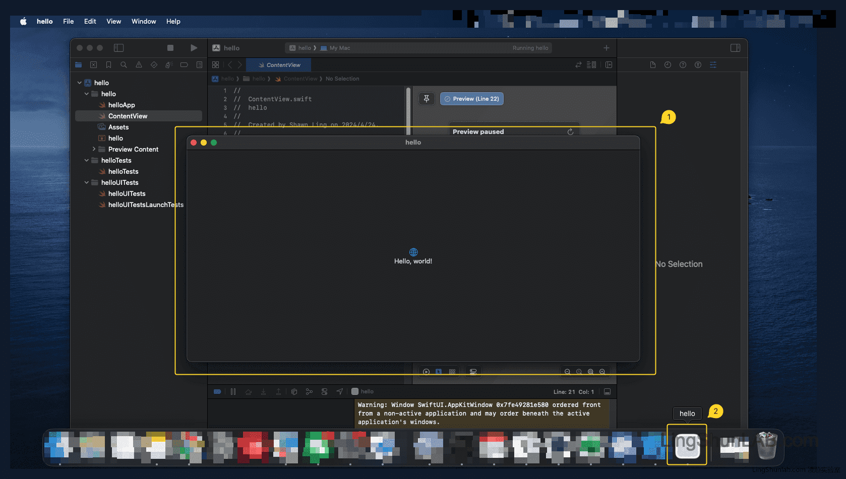Stop the running hello app
Image resolution: width=846 pixels, height=479 pixels.
pos(170,48)
